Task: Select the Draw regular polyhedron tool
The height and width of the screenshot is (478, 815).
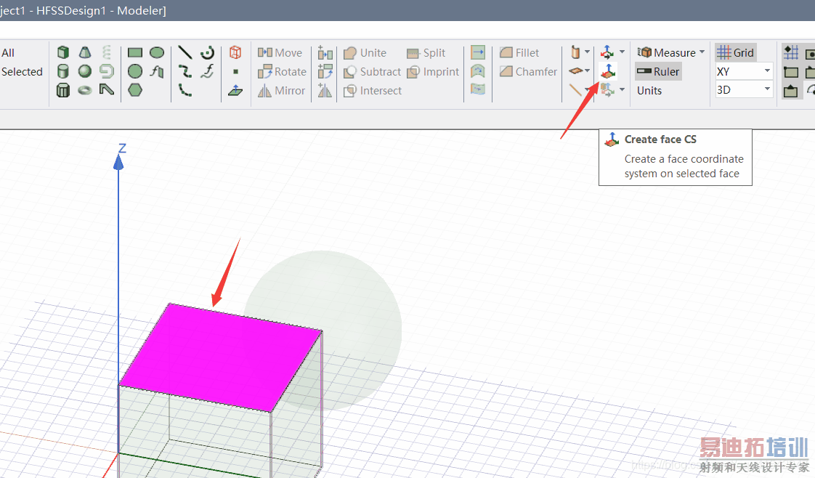Action: tap(63, 90)
